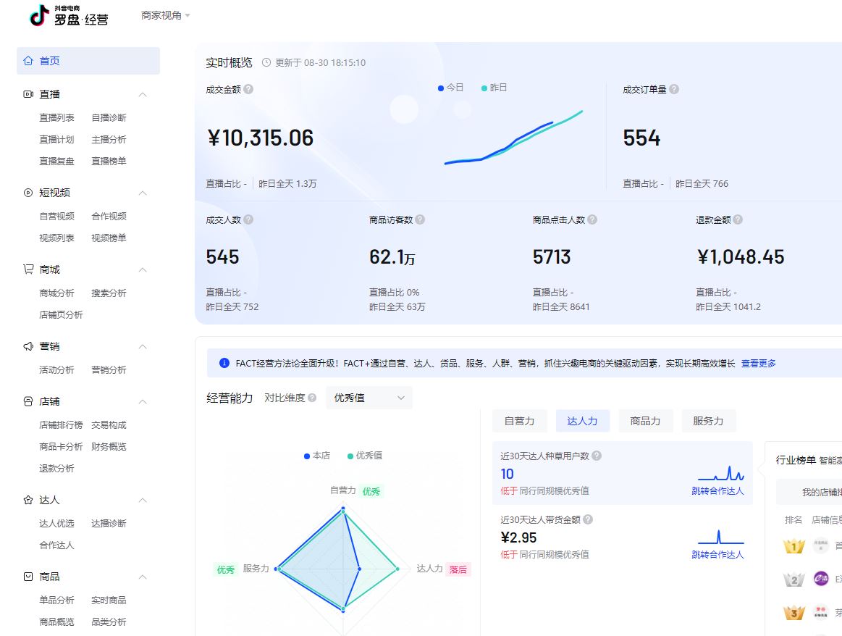Switch to the 达人力 tab
The height and width of the screenshot is (636, 842).
tap(583, 421)
